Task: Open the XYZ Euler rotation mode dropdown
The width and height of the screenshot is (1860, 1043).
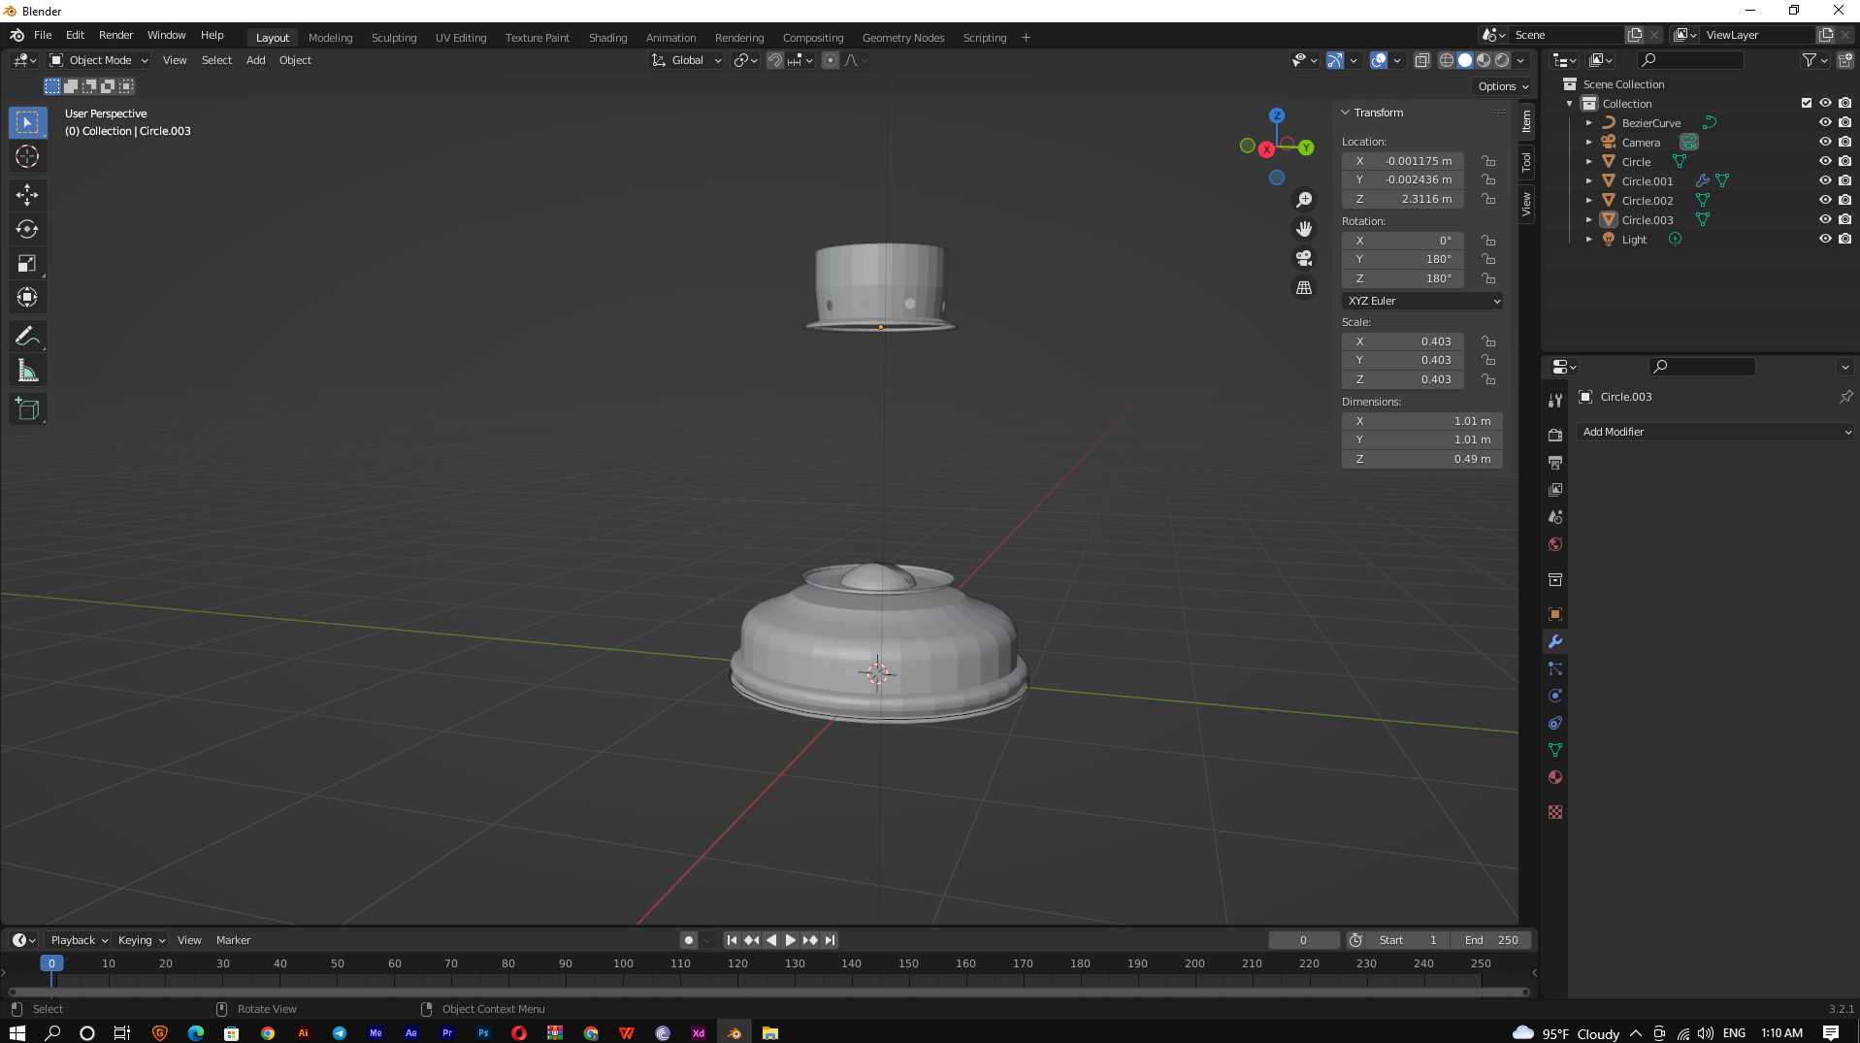Action: click(x=1422, y=301)
